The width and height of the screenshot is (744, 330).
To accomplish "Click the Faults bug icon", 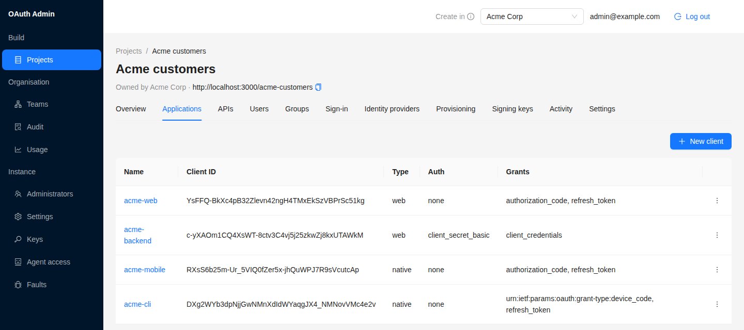I will (x=18, y=285).
